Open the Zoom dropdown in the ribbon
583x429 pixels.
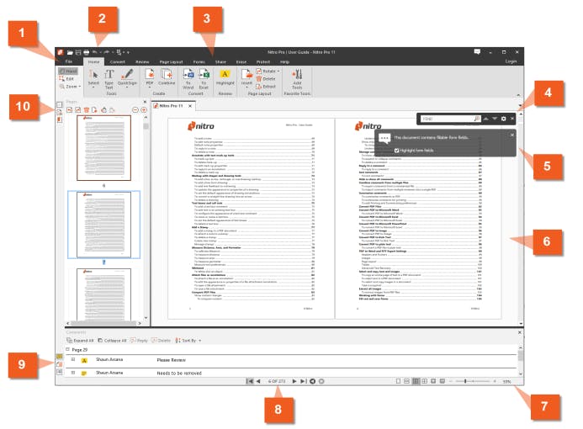tap(70, 87)
